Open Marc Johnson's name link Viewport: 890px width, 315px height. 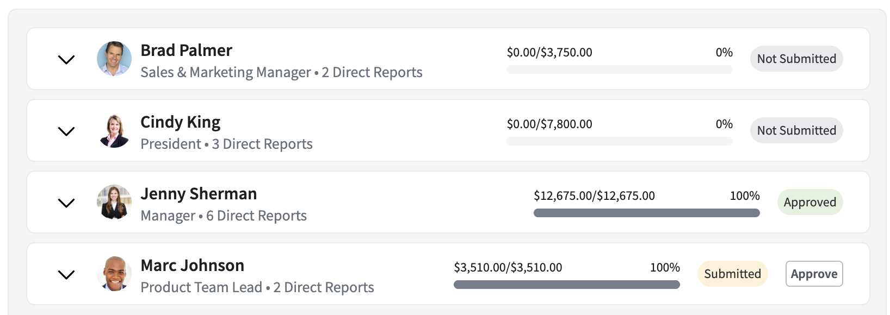coord(192,266)
